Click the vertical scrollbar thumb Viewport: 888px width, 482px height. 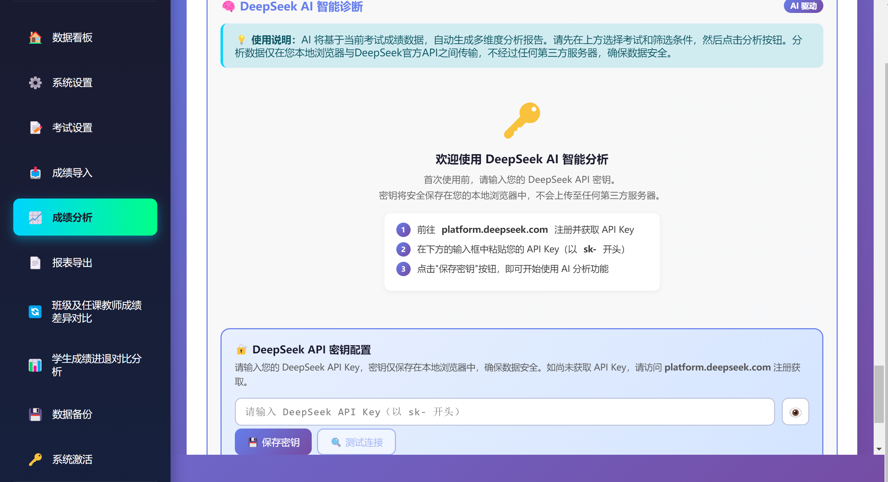coord(879,394)
